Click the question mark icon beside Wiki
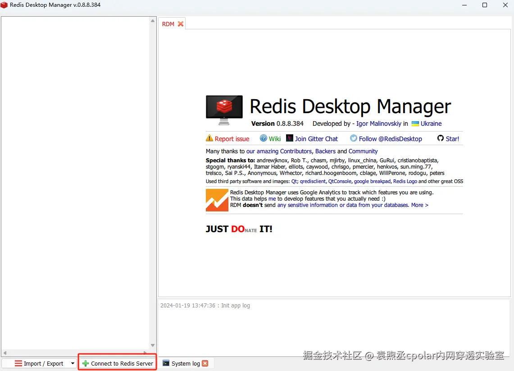Image resolution: width=514 pixels, height=371 pixels. click(263, 138)
